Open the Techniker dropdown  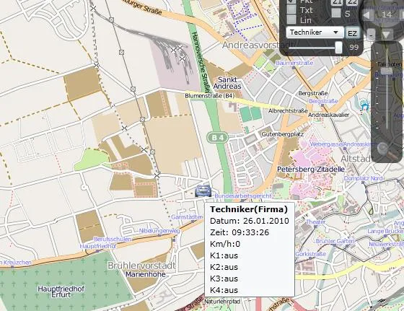315,32
